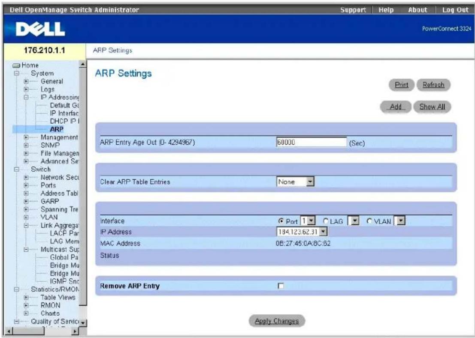Expand the GARP tree node

[x=26, y=201]
